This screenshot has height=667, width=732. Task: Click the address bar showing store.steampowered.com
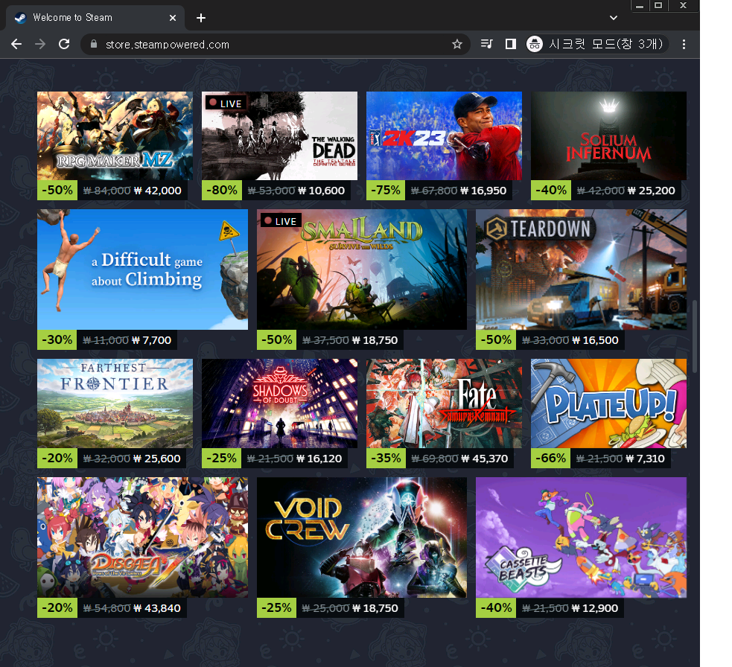pyautogui.click(x=276, y=45)
